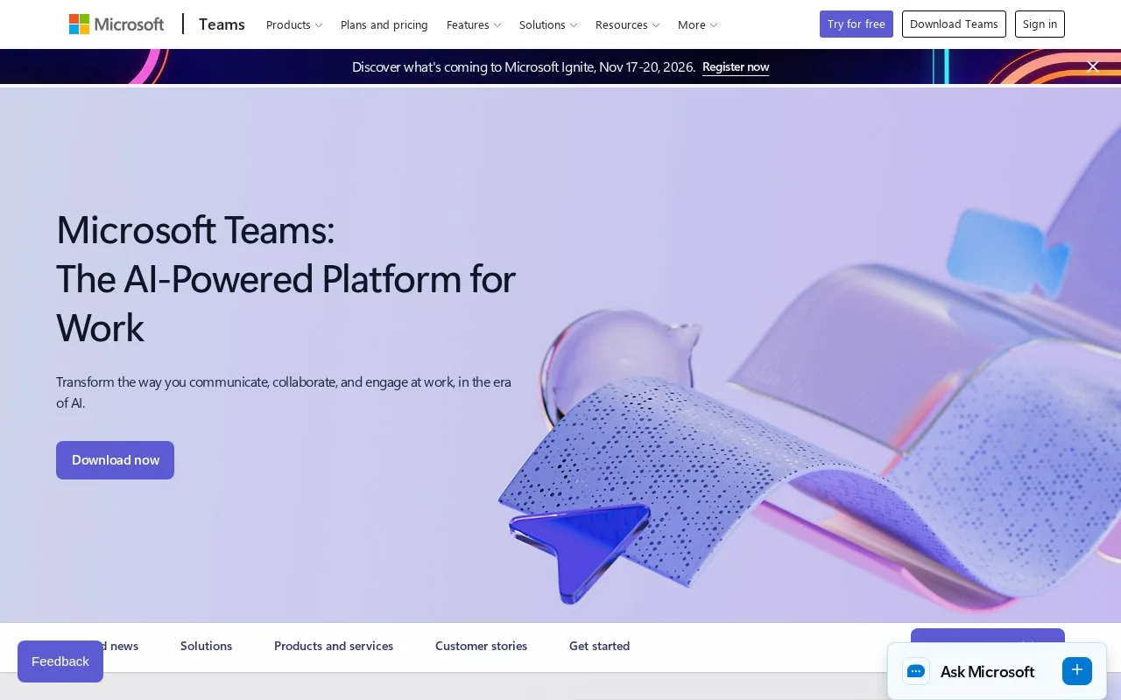Click the Download Teams button
This screenshot has height=700, width=1121.
tap(954, 24)
